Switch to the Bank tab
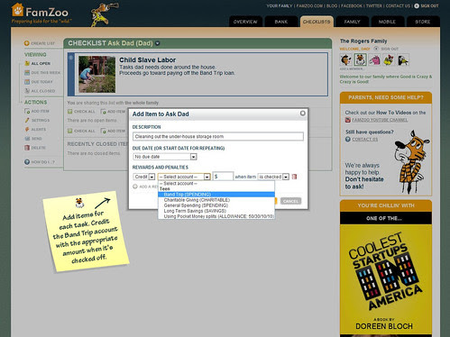Viewport: 450px width, 337px height. [281, 22]
